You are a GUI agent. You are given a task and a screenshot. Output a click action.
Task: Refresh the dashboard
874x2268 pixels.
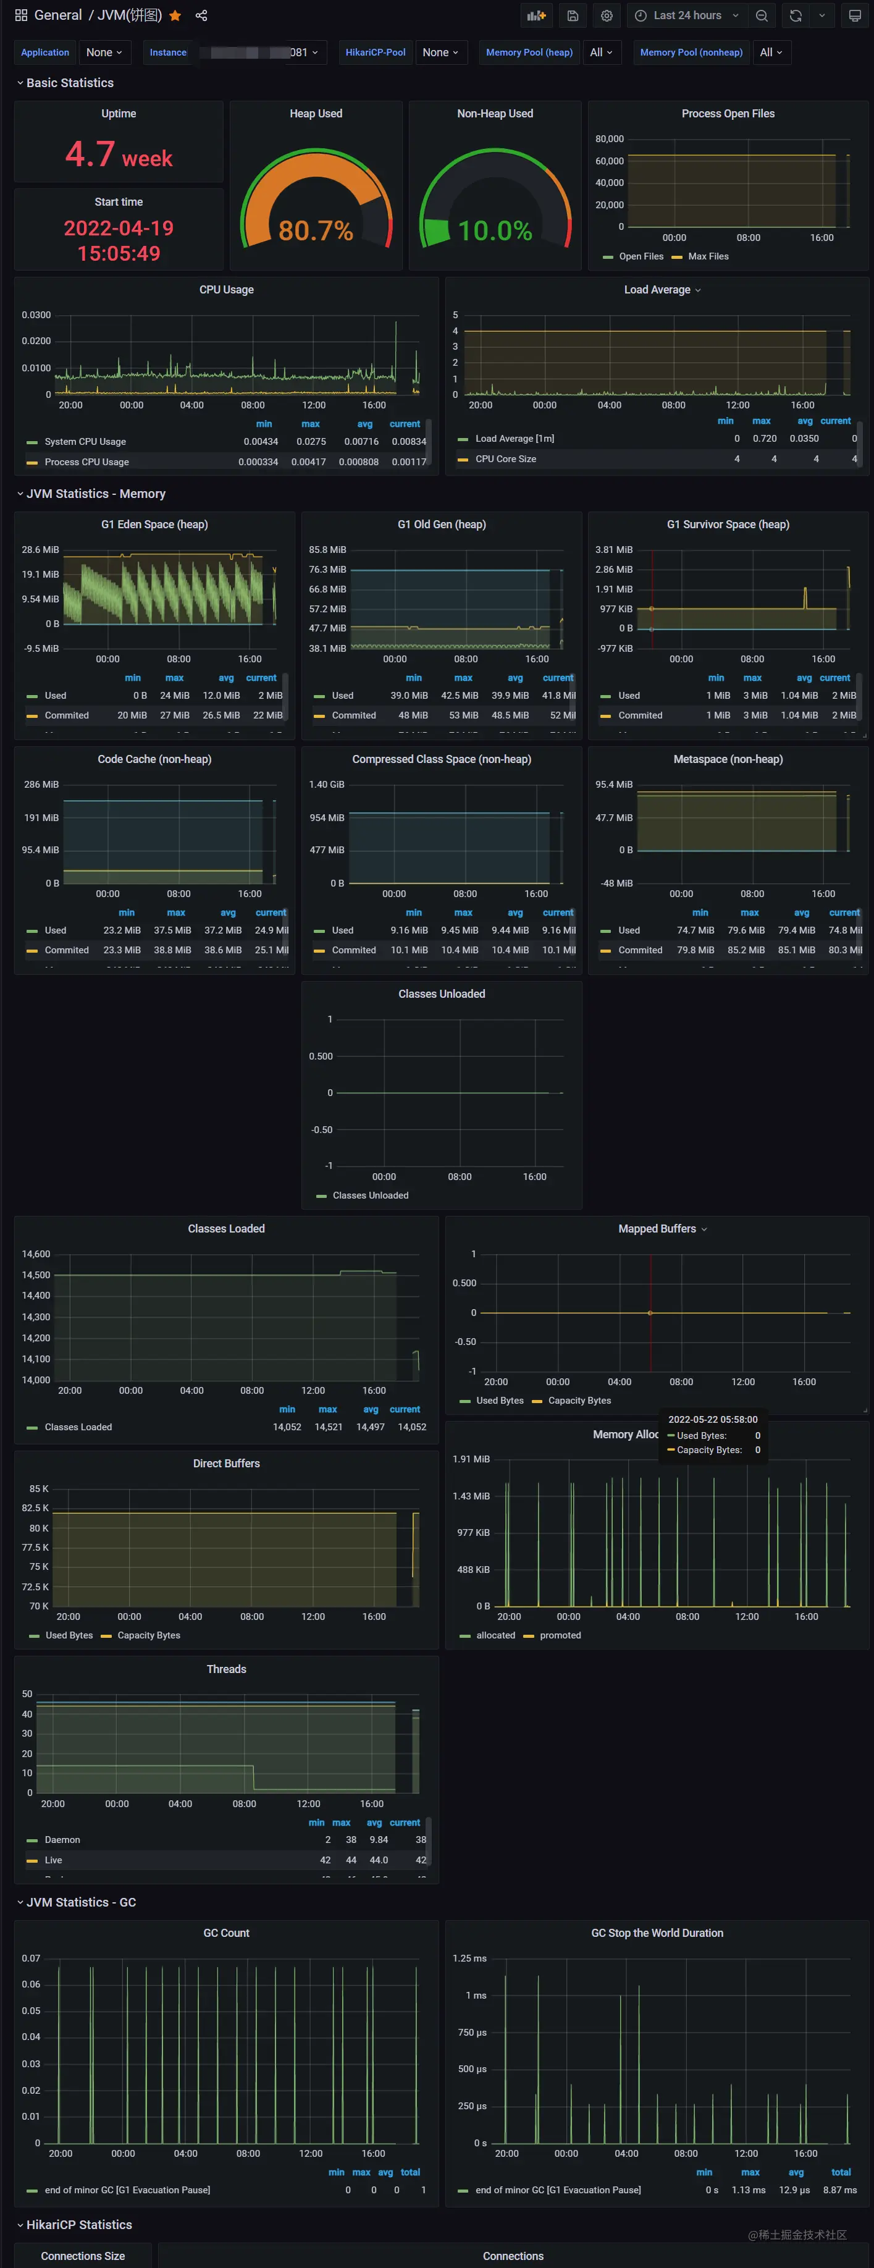click(796, 16)
